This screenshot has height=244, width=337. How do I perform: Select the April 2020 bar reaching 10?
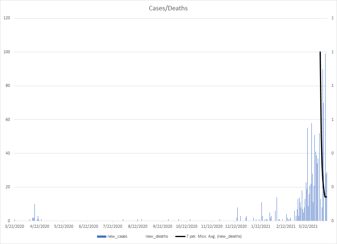(x=34, y=213)
